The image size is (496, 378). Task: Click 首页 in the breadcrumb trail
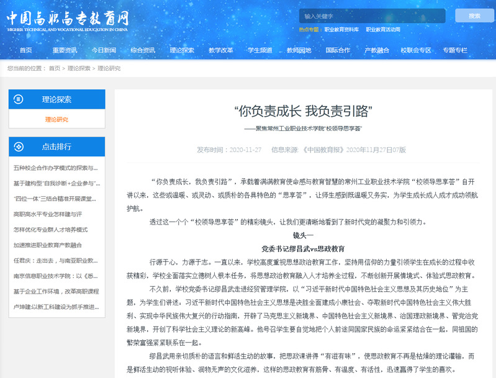click(55, 68)
